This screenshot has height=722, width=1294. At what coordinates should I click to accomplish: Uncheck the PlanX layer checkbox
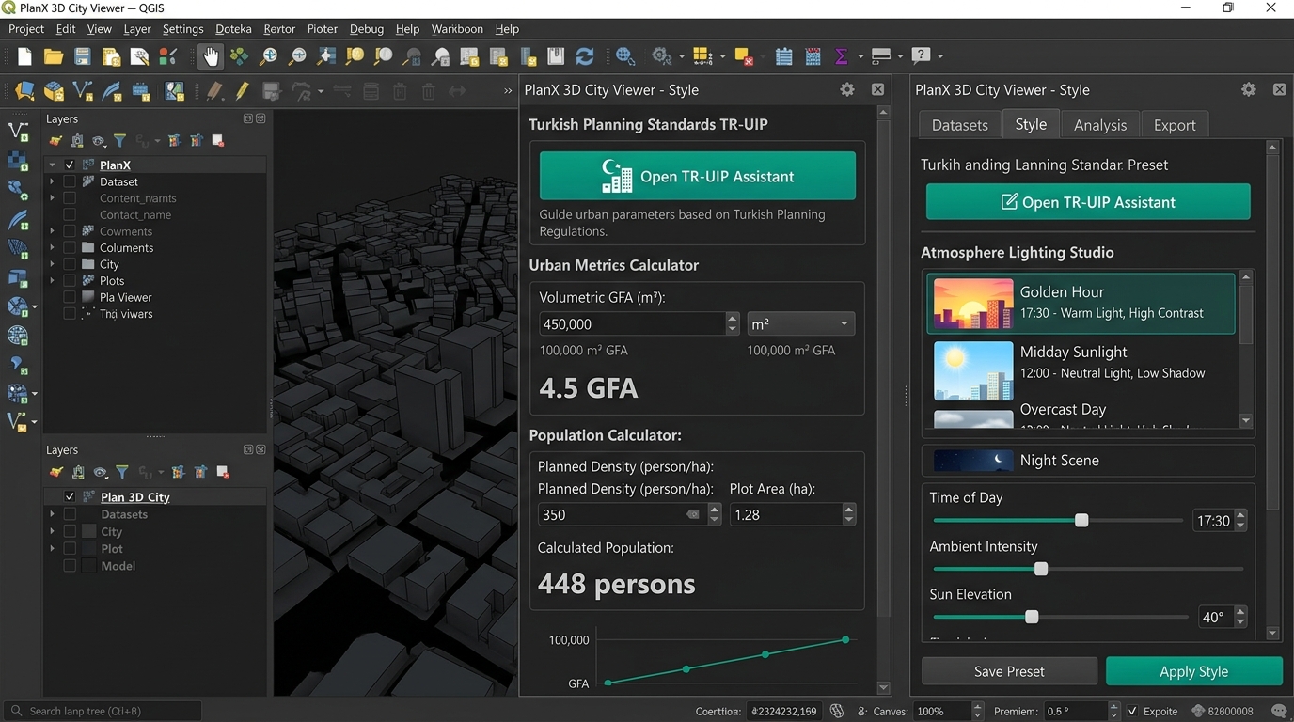coord(70,165)
